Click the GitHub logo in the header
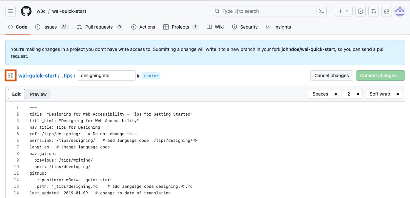The image size is (410, 198). [26, 11]
